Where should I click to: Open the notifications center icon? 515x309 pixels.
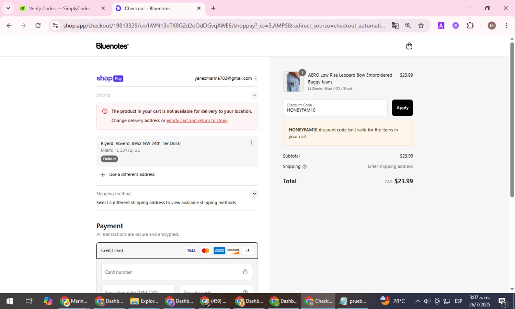pos(503,301)
